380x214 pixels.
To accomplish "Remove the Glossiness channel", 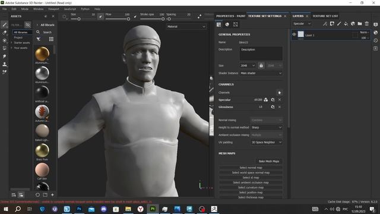I will tap(280, 107).
